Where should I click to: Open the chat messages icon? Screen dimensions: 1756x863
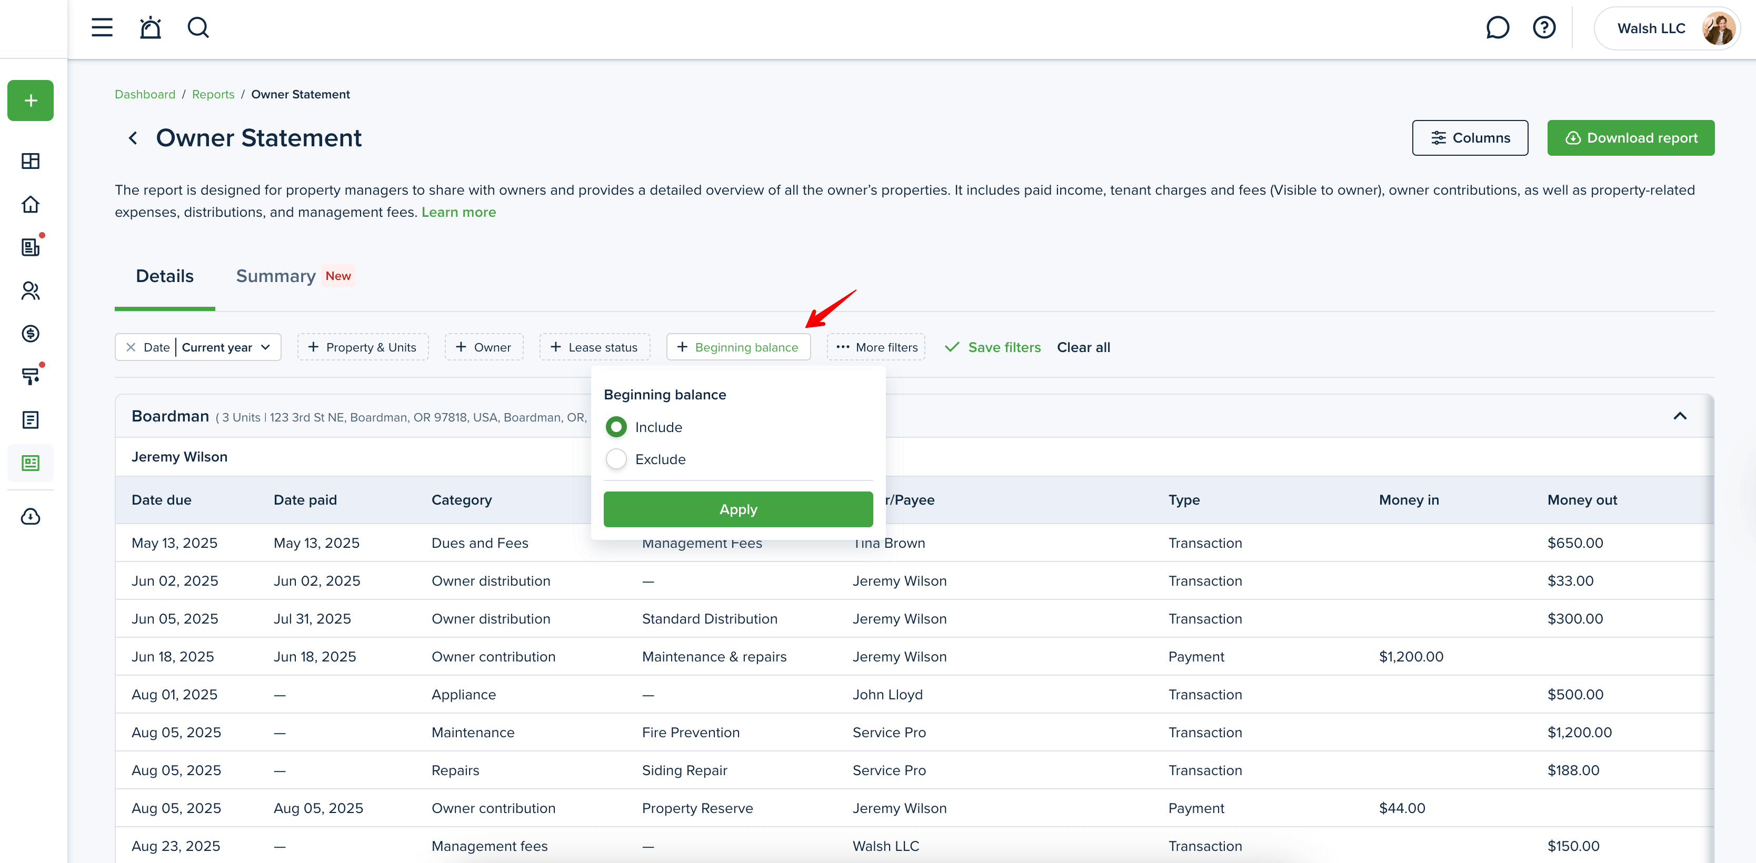click(1497, 28)
